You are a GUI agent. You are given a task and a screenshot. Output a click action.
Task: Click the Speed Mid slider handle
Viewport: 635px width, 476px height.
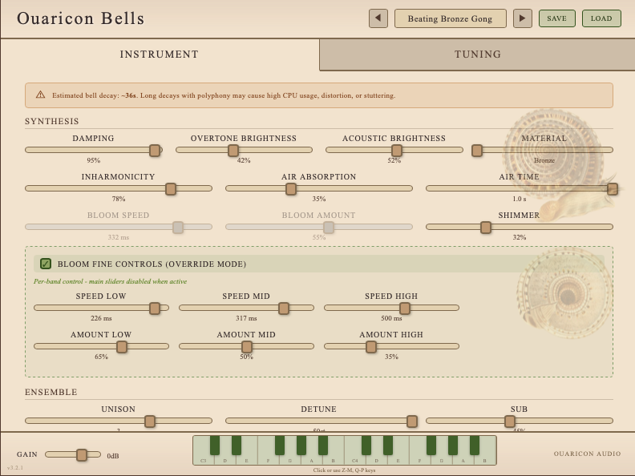coord(284,308)
